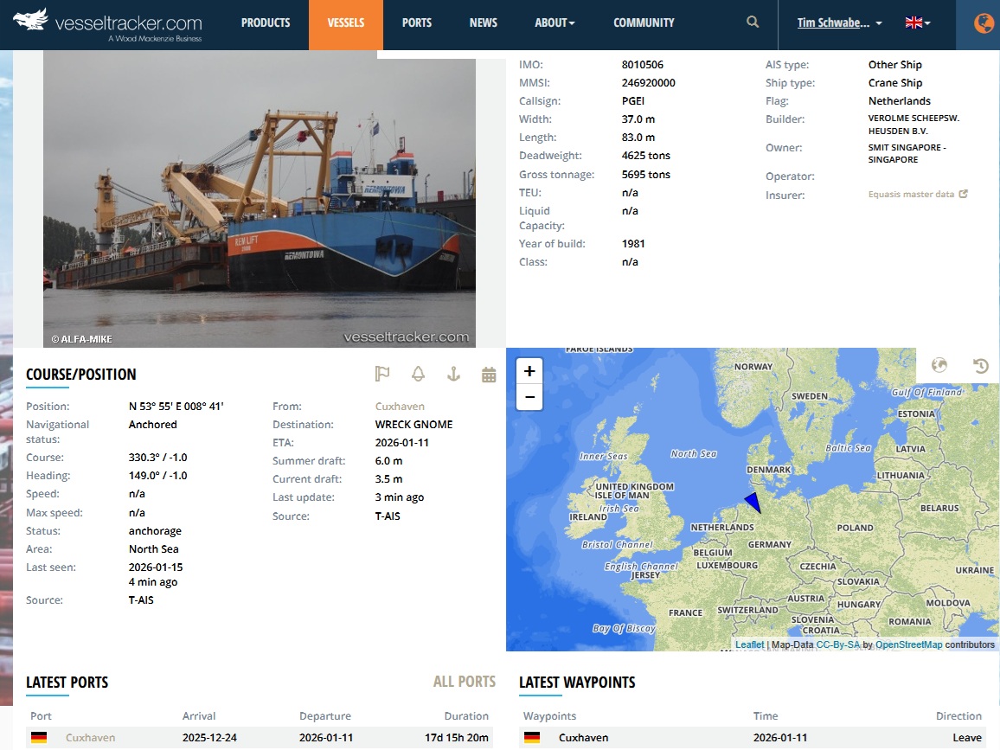Click the builder VEROLME SCHEEPSW. HEUSDEN B.V.
This screenshot has height=750, width=1000.
click(913, 125)
